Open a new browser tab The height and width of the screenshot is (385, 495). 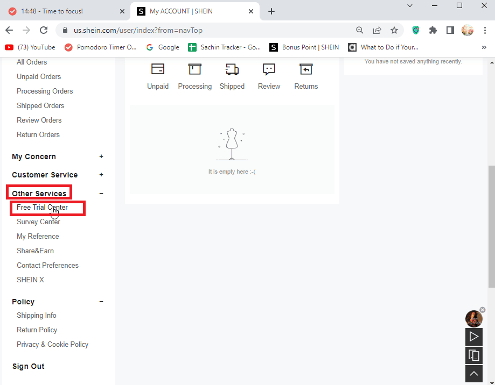click(x=271, y=11)
